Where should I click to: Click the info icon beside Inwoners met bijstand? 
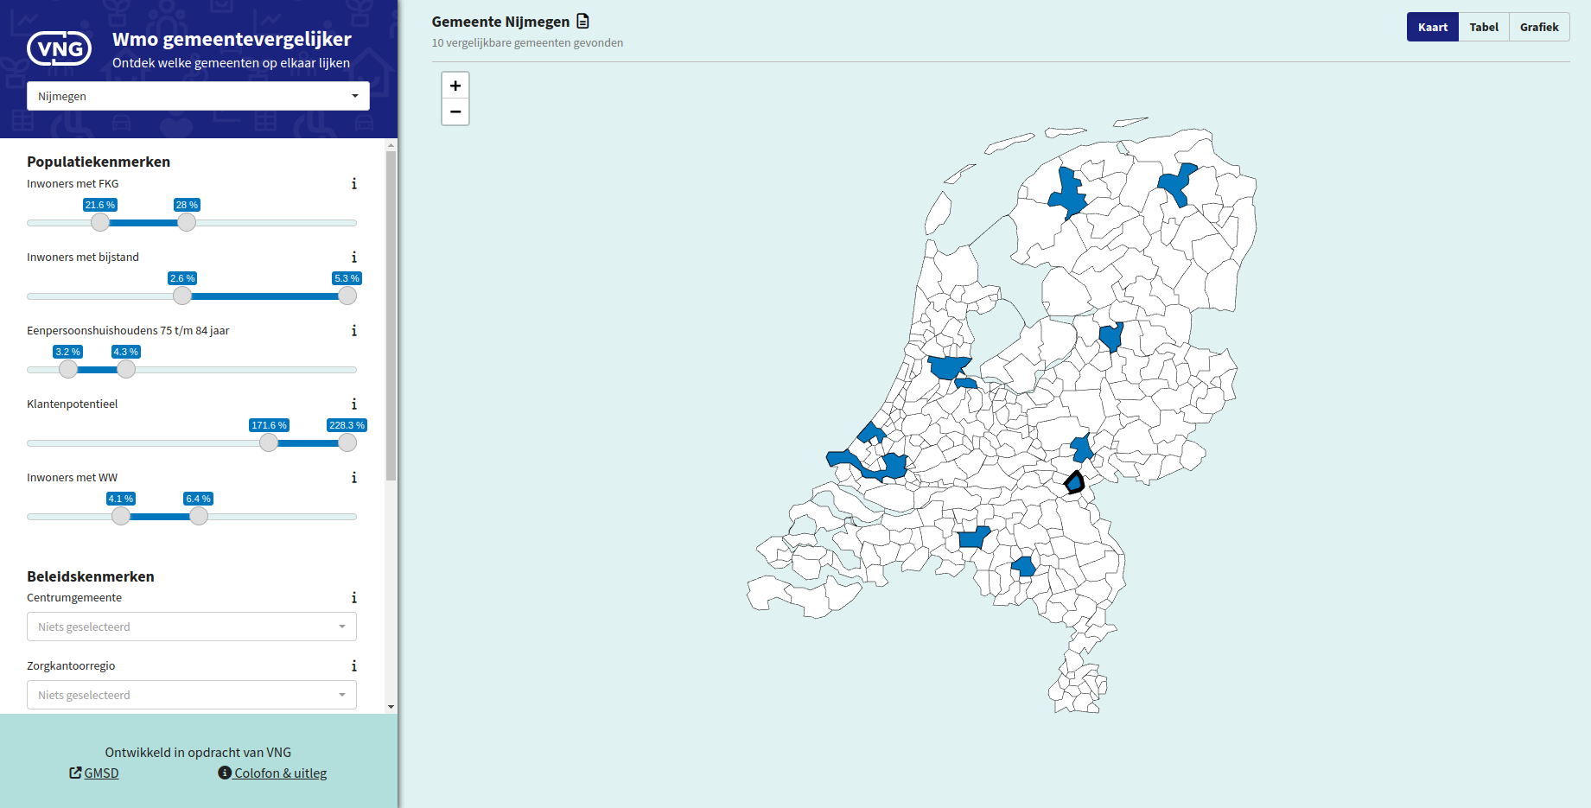tap(353, 257)
